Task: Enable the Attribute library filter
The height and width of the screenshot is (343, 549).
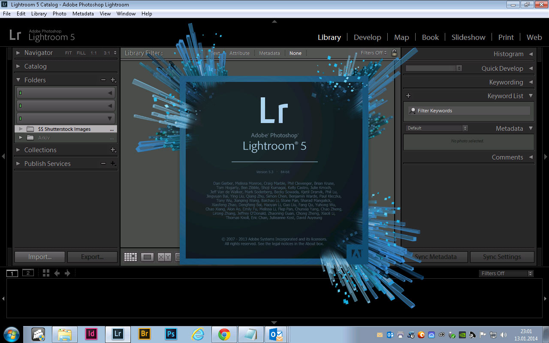Action: click(x=239, y=53)
